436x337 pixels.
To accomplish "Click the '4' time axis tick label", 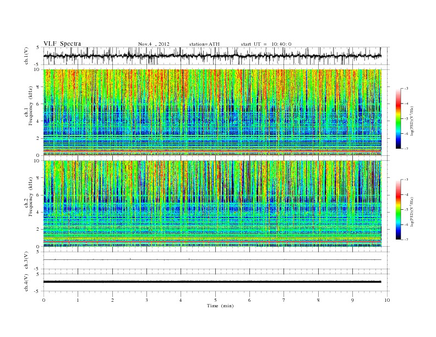I will coord(181,300).
